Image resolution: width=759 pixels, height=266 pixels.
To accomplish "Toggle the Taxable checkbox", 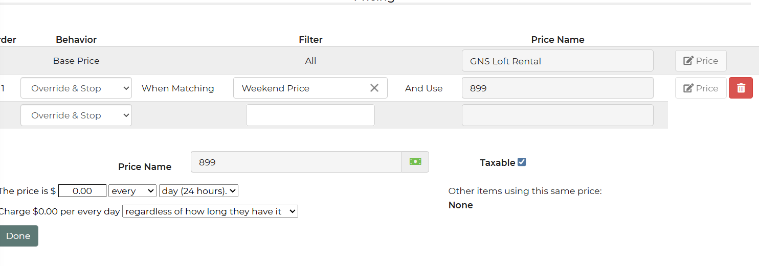I will pyautogui.click(x=522, y=162).
